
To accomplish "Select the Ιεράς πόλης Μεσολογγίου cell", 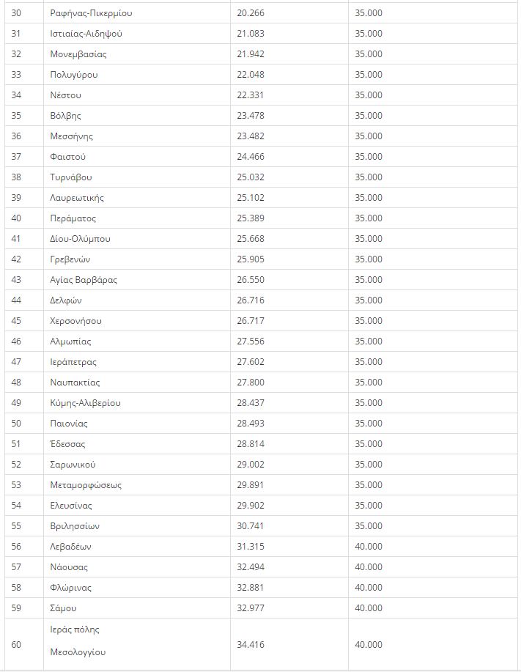I will coord(137,644).
